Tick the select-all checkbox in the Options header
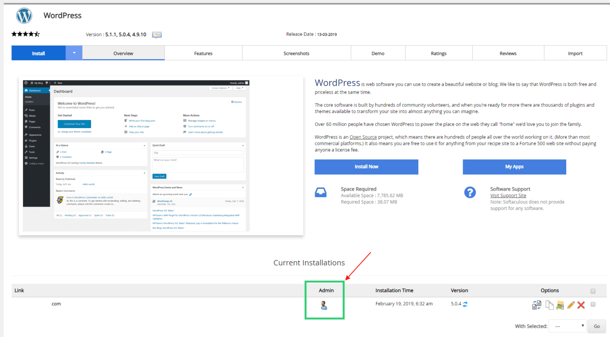Image resolution: width=610 pixels, height=337 pixels. (593, 291)
